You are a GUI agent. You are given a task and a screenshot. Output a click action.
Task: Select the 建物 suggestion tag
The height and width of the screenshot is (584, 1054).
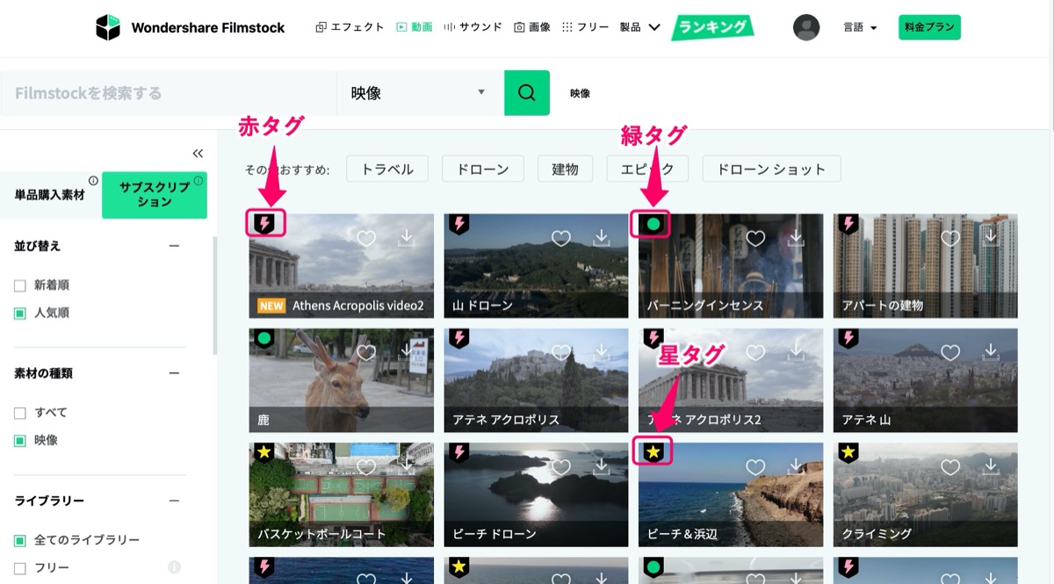tap(565, 169)
